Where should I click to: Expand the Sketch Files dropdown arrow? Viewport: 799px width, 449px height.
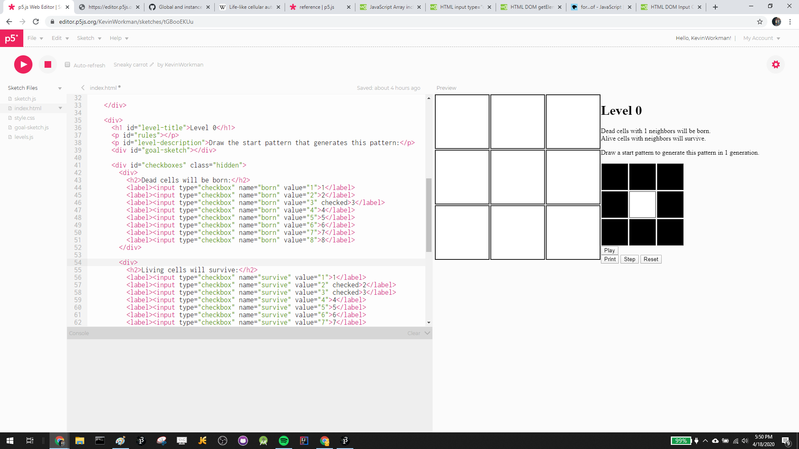pos(60,88)
